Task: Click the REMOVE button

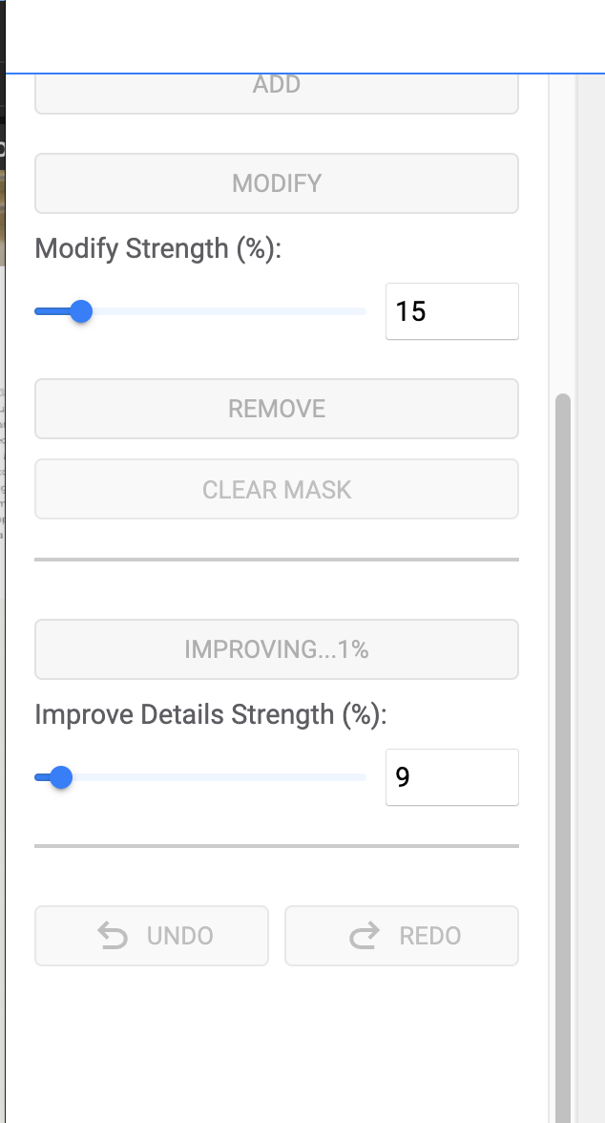Action: click(277, 409)
